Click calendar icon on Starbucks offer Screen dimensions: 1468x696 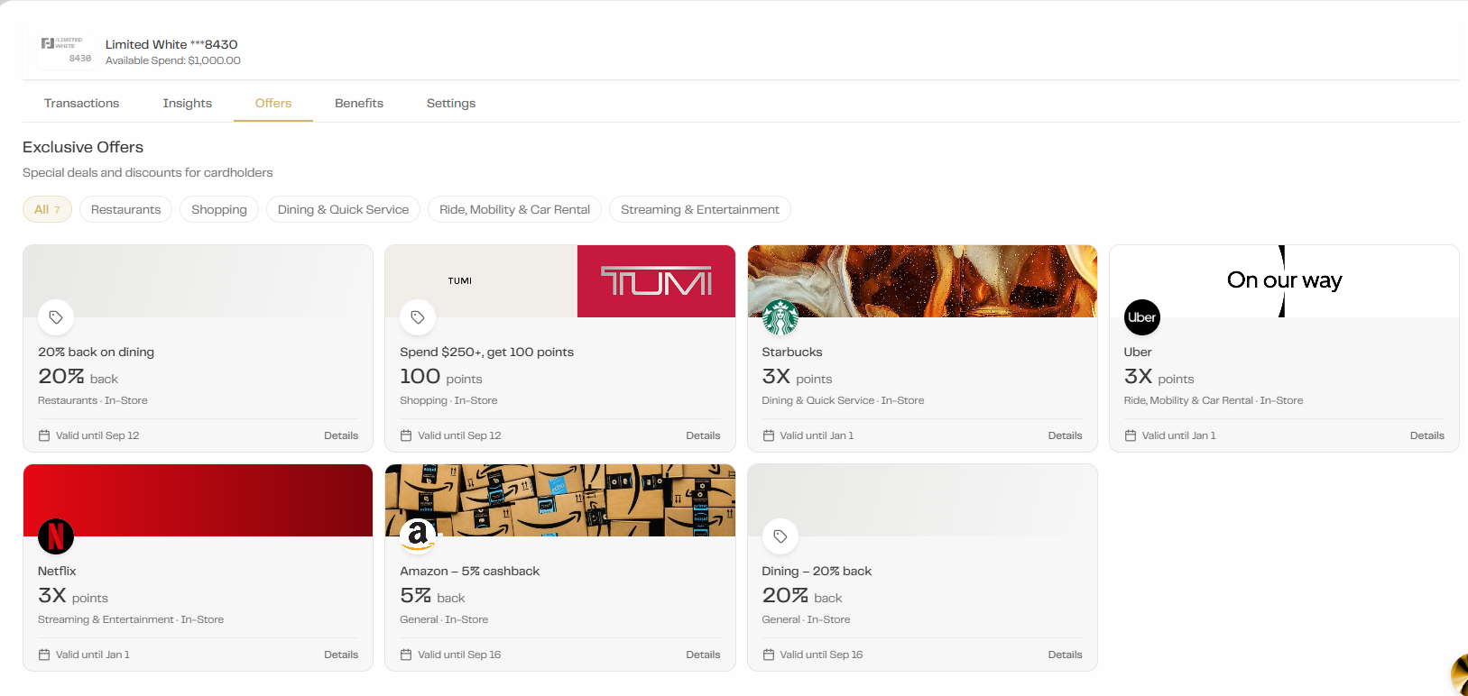(769, 435)
